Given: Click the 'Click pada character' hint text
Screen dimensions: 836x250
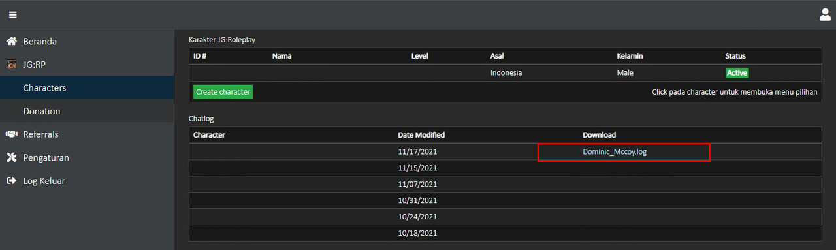Looking at the screenshot, I should click(x=735, y=92).
